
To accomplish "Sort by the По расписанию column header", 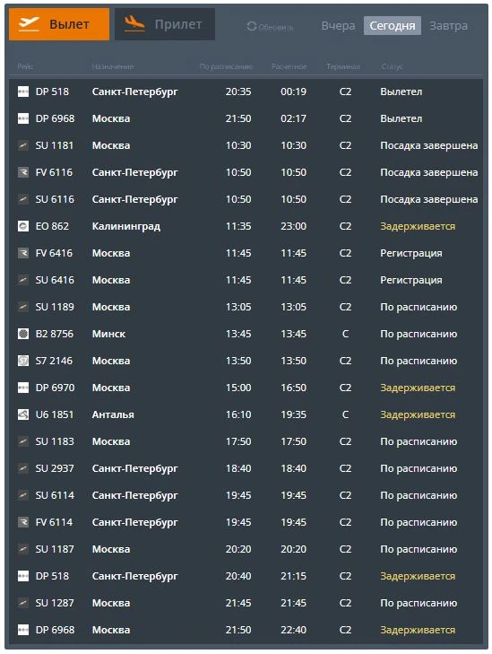I will tap(226, 66).
